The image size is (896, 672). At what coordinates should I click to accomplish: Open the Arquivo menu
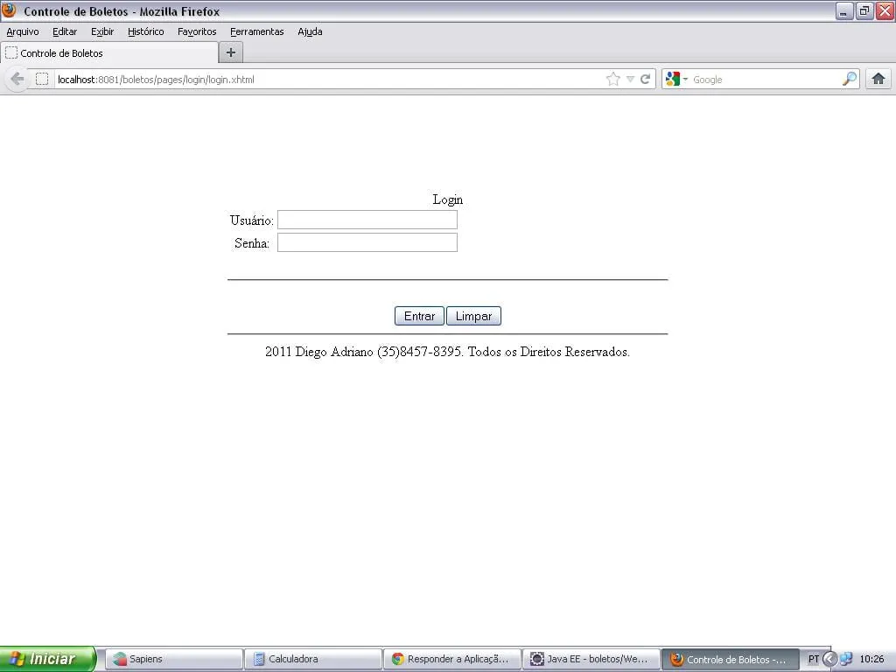point(23,31)
